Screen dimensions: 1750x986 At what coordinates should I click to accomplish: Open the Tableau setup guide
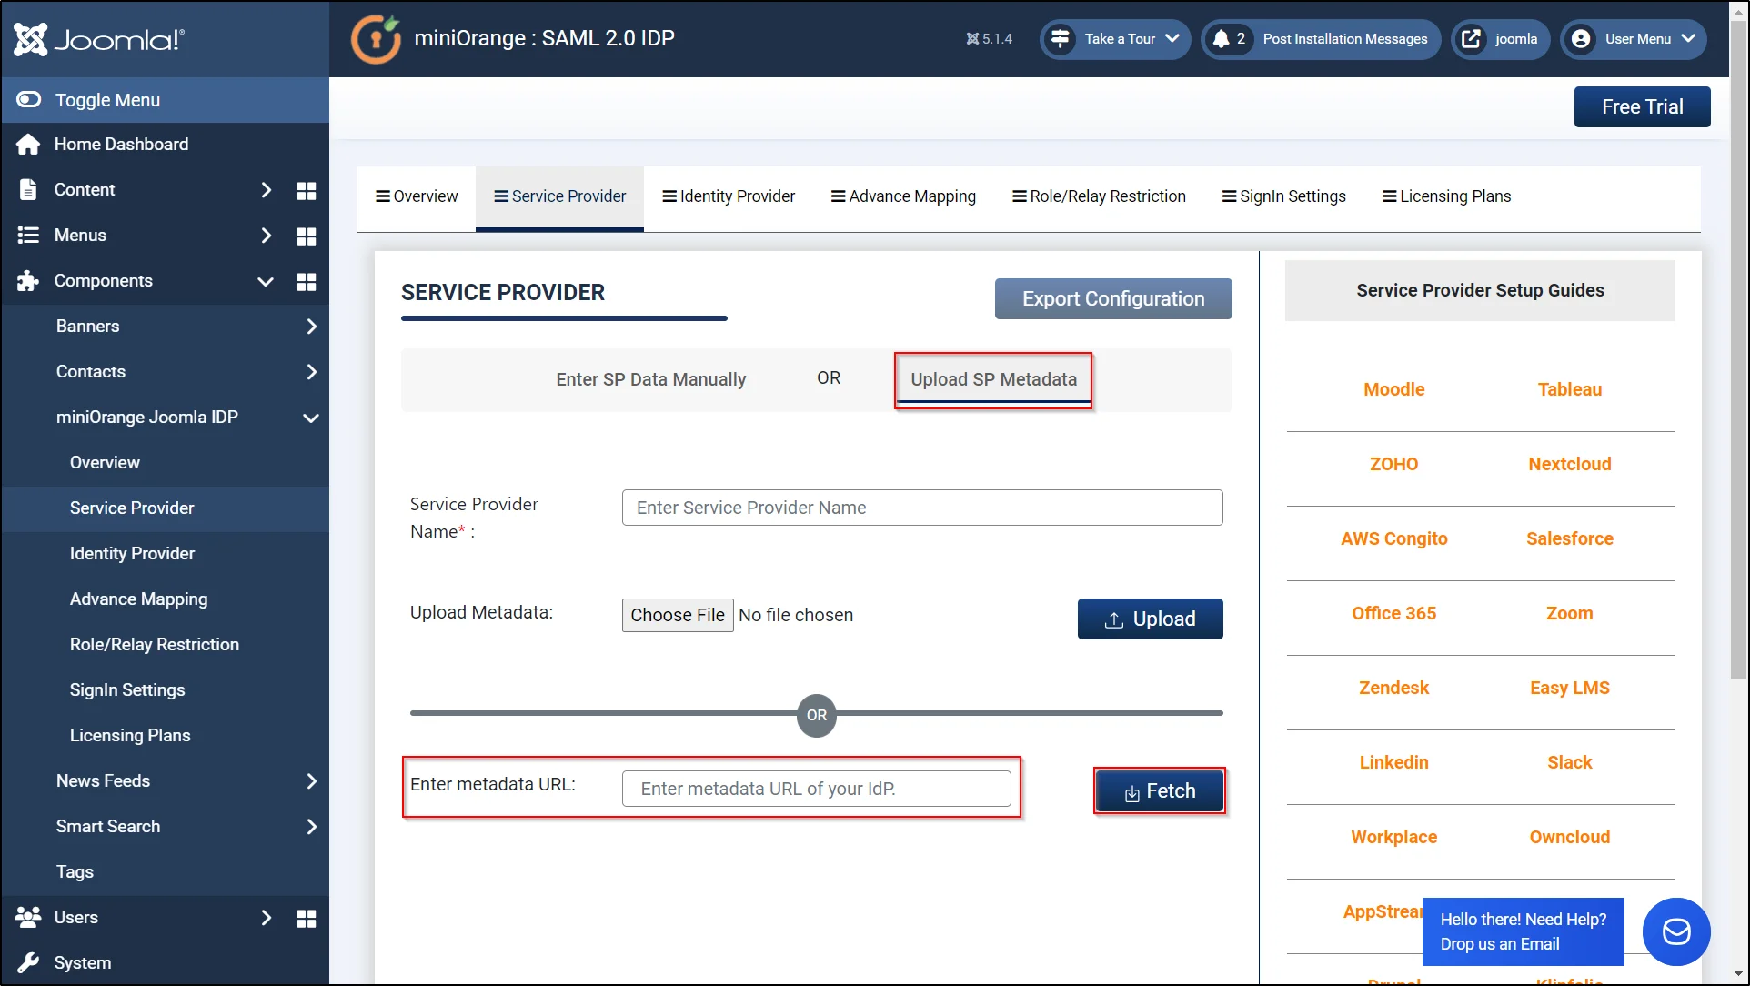(1569, 389)
